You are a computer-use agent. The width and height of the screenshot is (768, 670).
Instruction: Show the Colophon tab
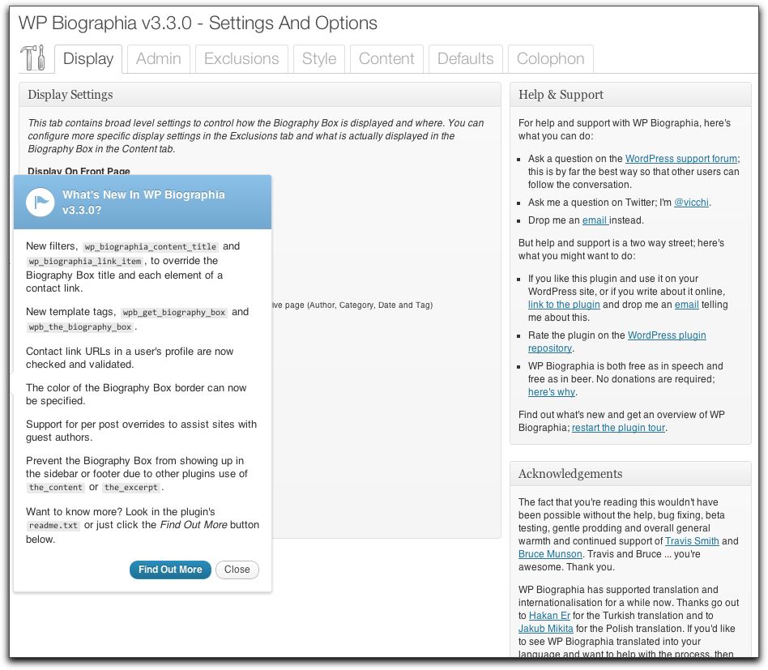[550, 59]
